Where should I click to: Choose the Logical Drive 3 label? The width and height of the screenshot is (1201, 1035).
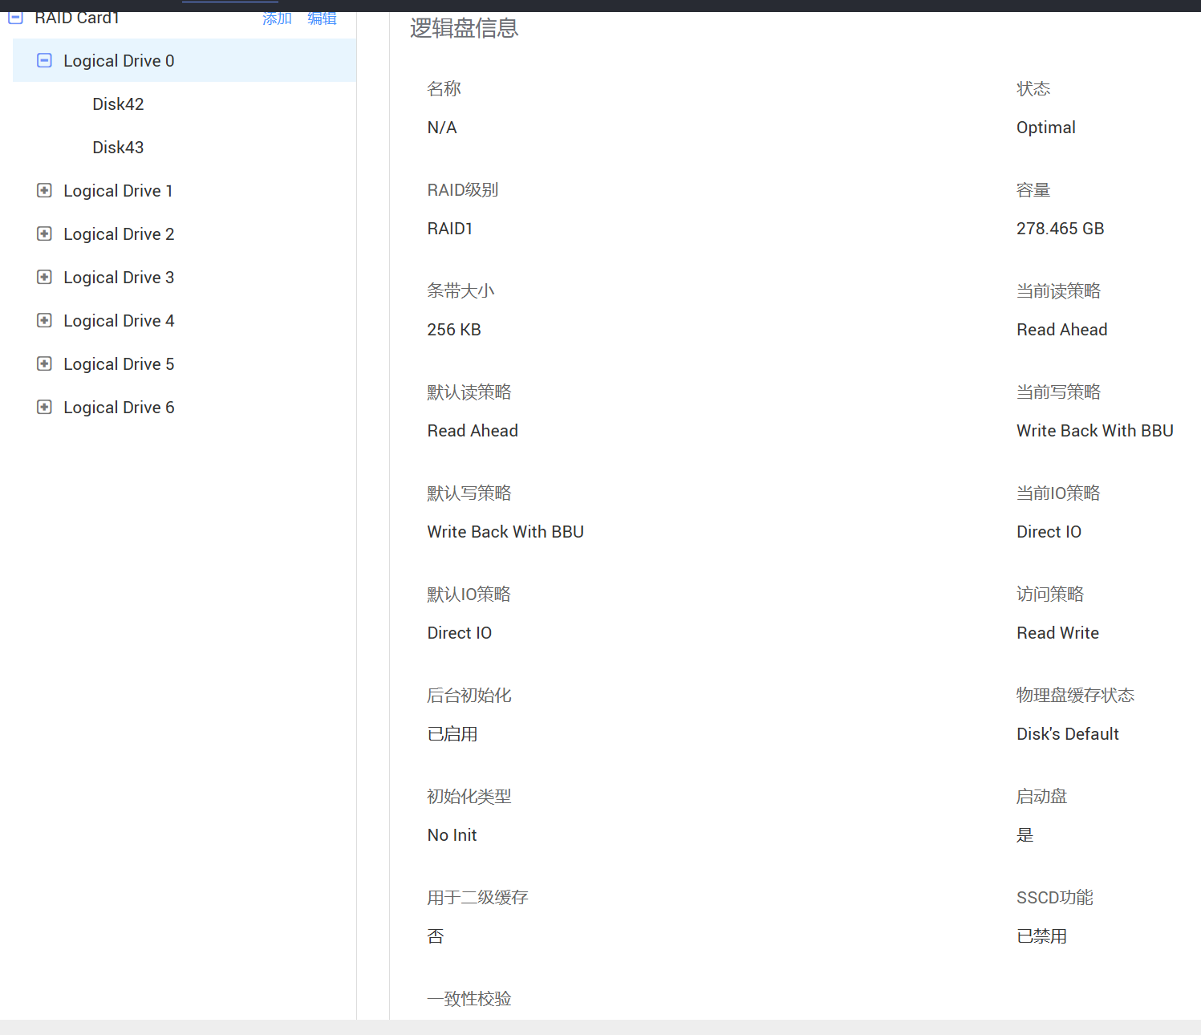point(119,278)
